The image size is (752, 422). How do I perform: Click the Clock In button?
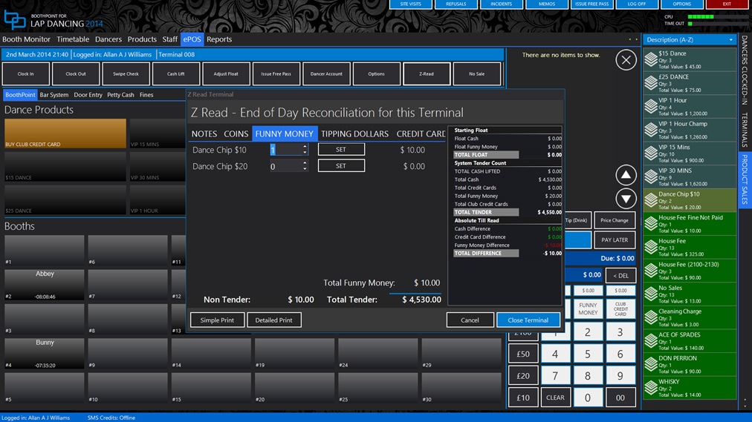coord(26,73)
